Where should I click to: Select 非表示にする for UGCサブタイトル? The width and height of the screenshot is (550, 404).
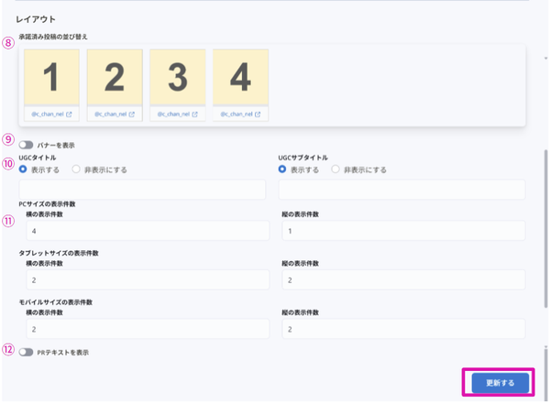pyautogui.click(x=335, y=169)
